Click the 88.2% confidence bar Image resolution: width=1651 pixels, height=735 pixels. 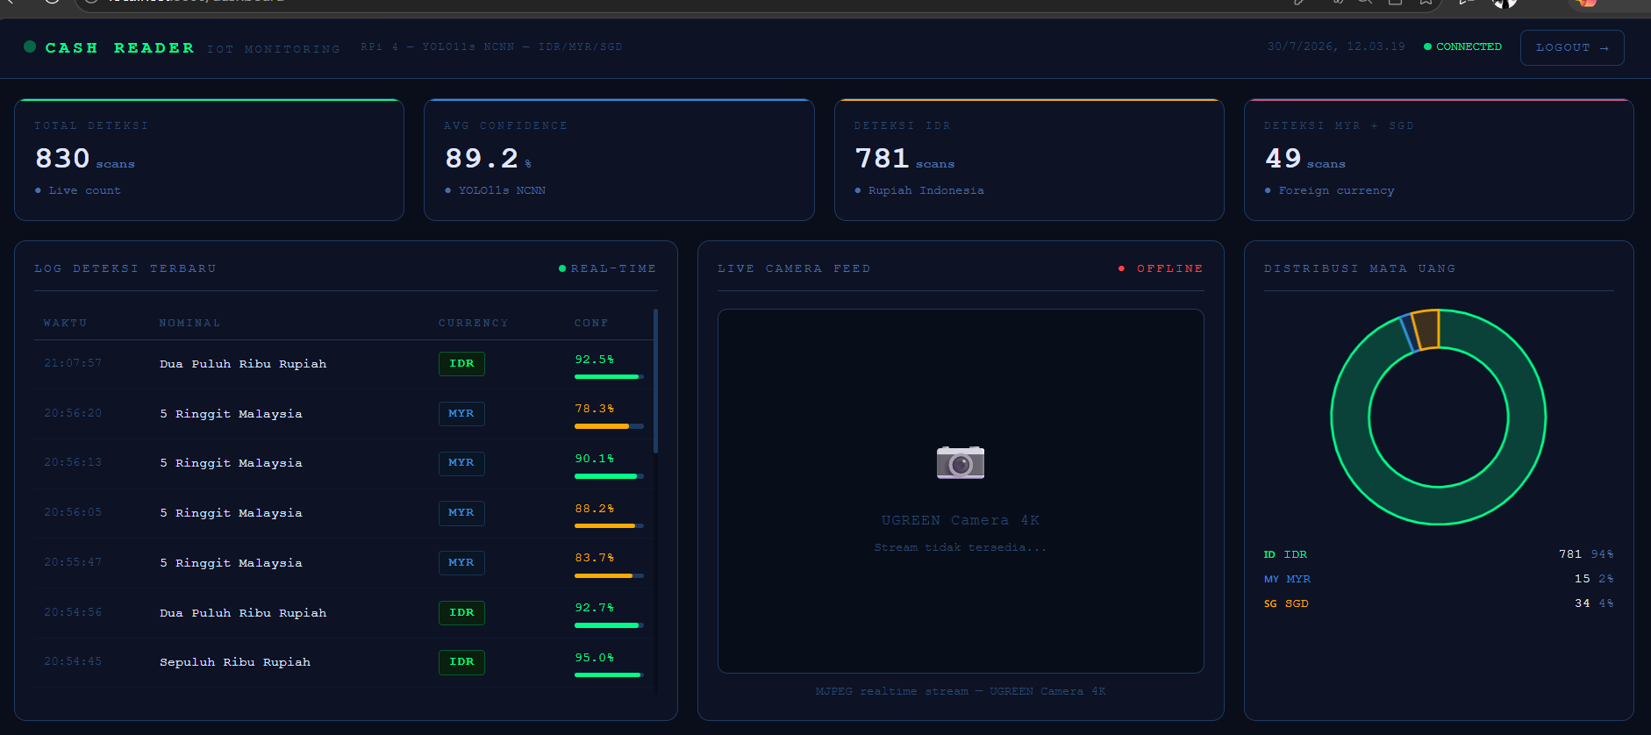609,525
